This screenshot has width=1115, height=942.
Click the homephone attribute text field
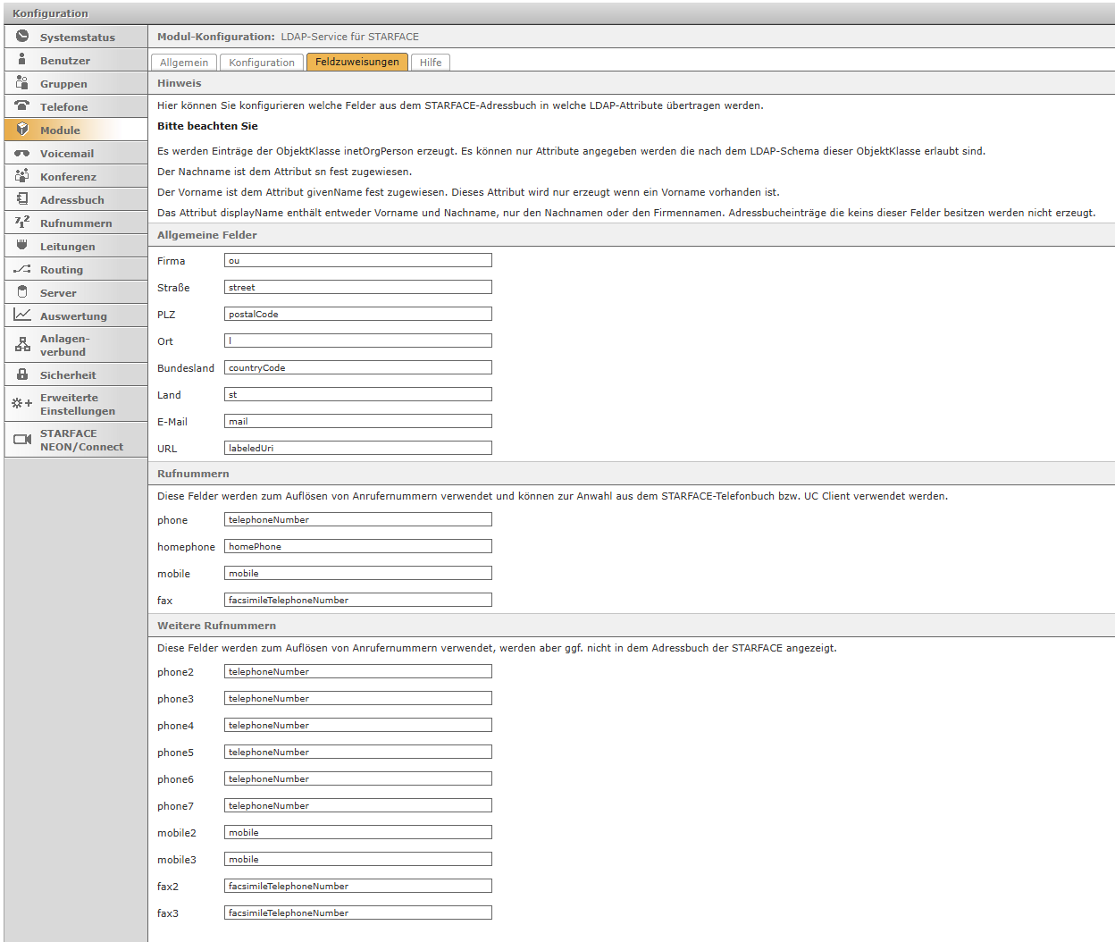click(357, 547)
